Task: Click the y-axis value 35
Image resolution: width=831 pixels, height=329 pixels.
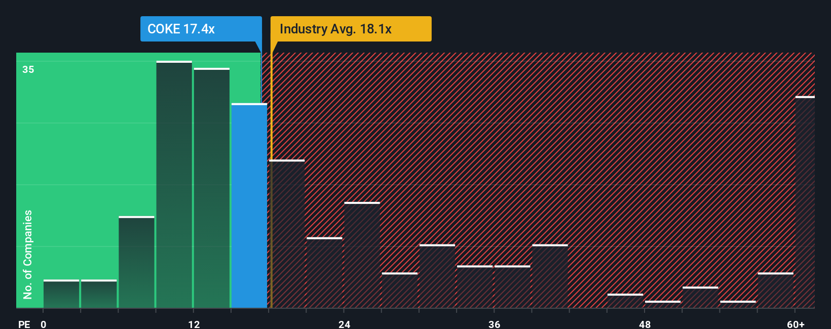Action: [x=28, y=69]
